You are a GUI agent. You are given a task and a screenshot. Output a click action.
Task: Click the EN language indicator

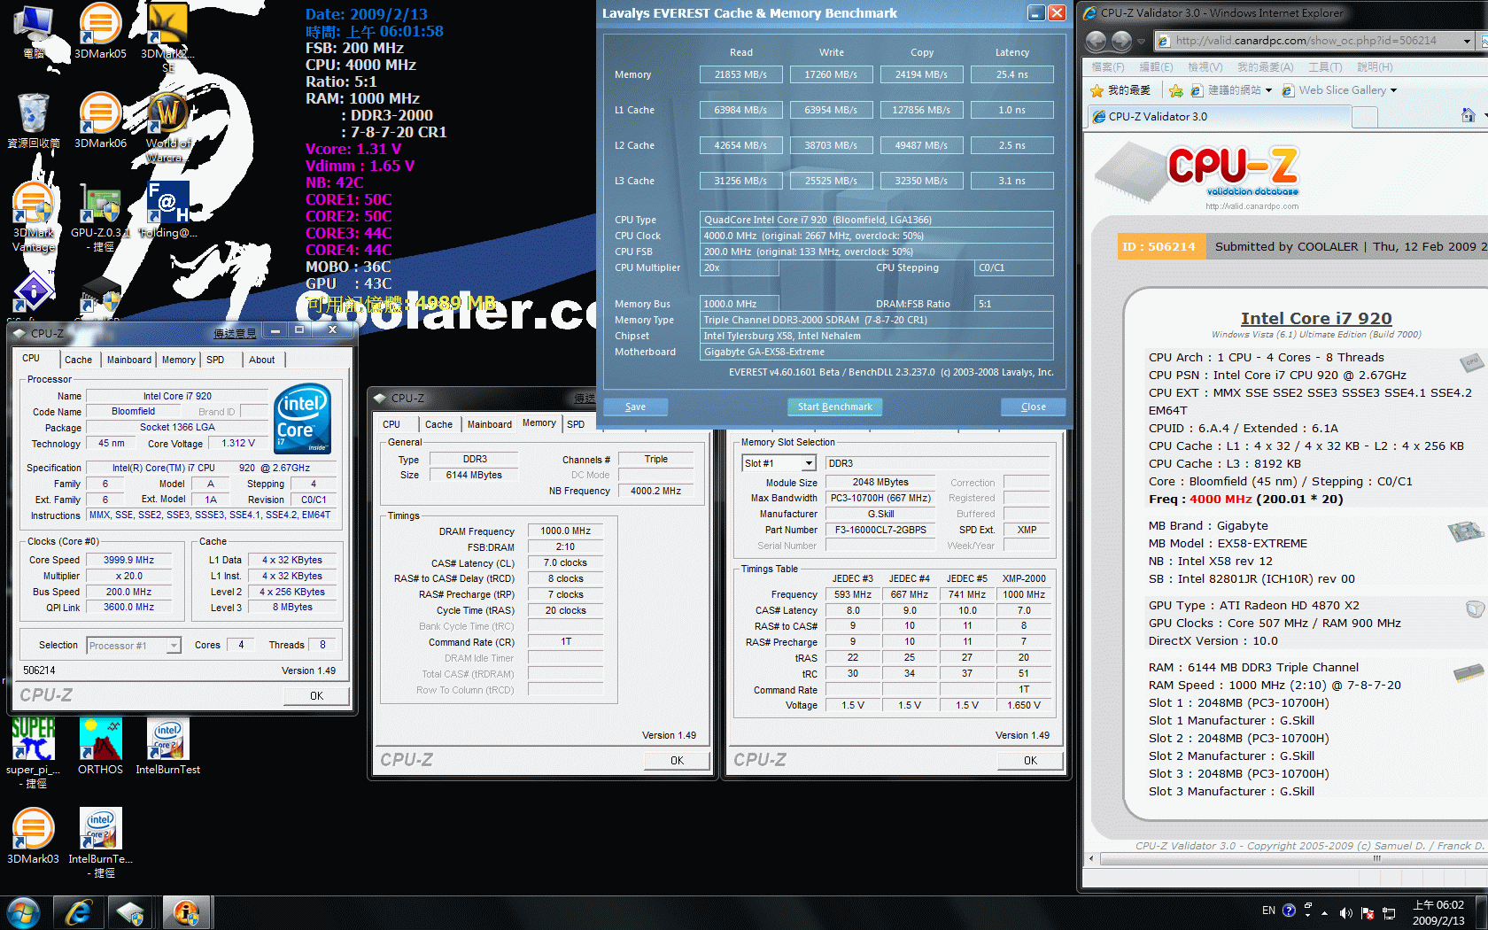pos(1268,911)
